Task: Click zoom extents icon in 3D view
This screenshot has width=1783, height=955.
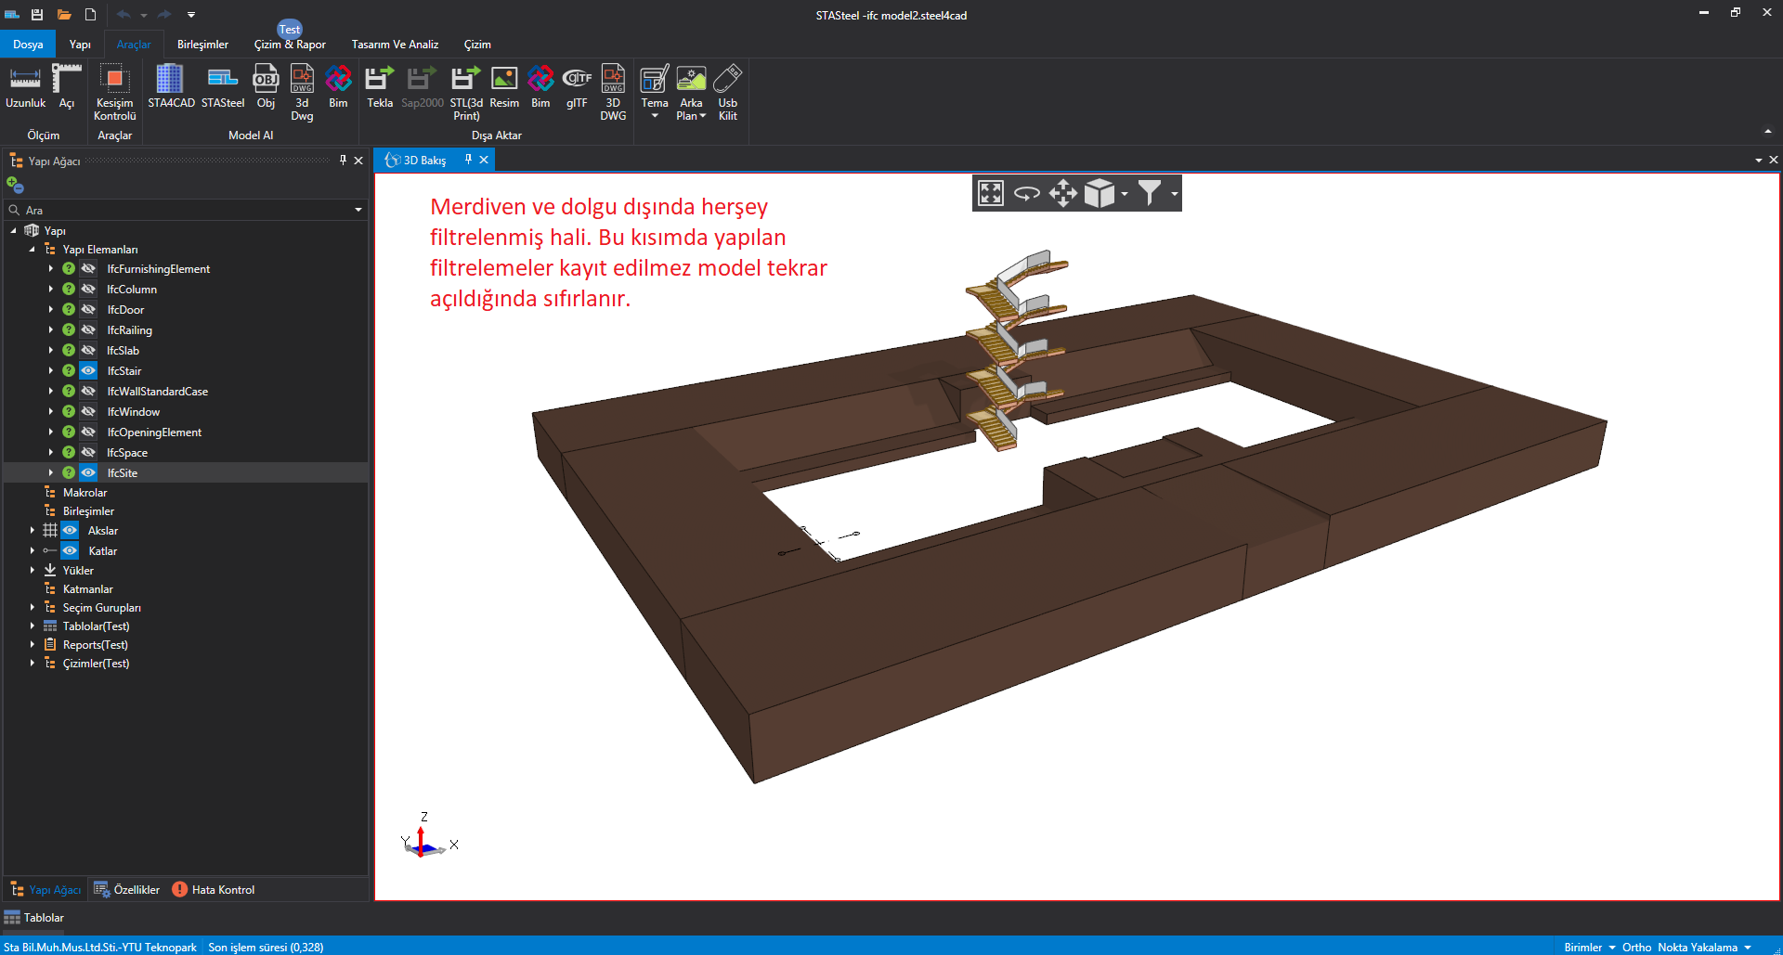Action: [991, 193]
